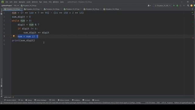Close the Polyakov_14_318.py tab
The height and width of the screenshot is (110, 195).
pyautogui.click(x=101, y=9)
